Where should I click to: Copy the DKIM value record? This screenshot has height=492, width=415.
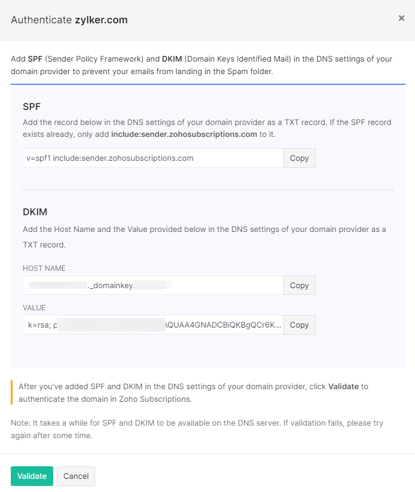click(x=299, y=325)
